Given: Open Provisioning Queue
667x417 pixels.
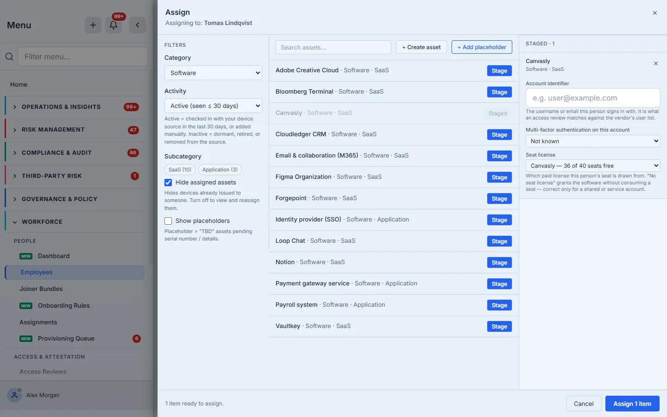Looking at the screenshot, I should [x=66, y=339].
